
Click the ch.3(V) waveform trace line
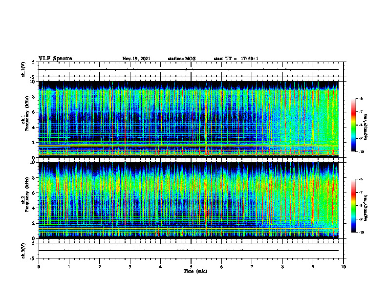(189, 251)
